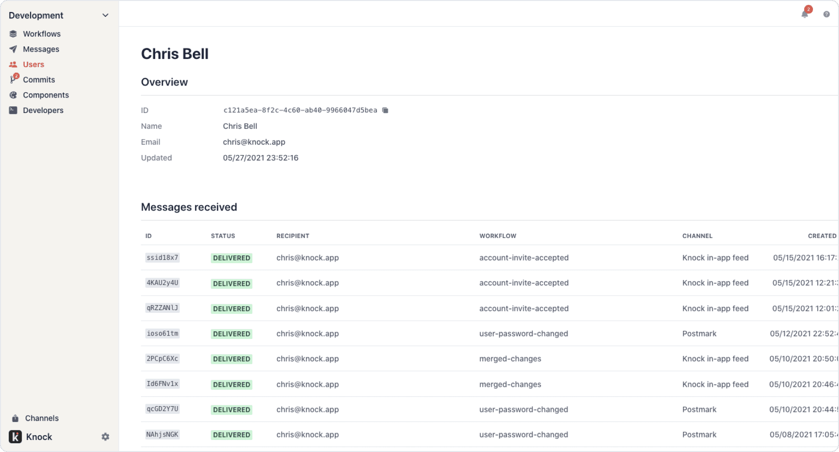Click the first merged-changes workflow row
839x452 pixels.
coord(510,359)
